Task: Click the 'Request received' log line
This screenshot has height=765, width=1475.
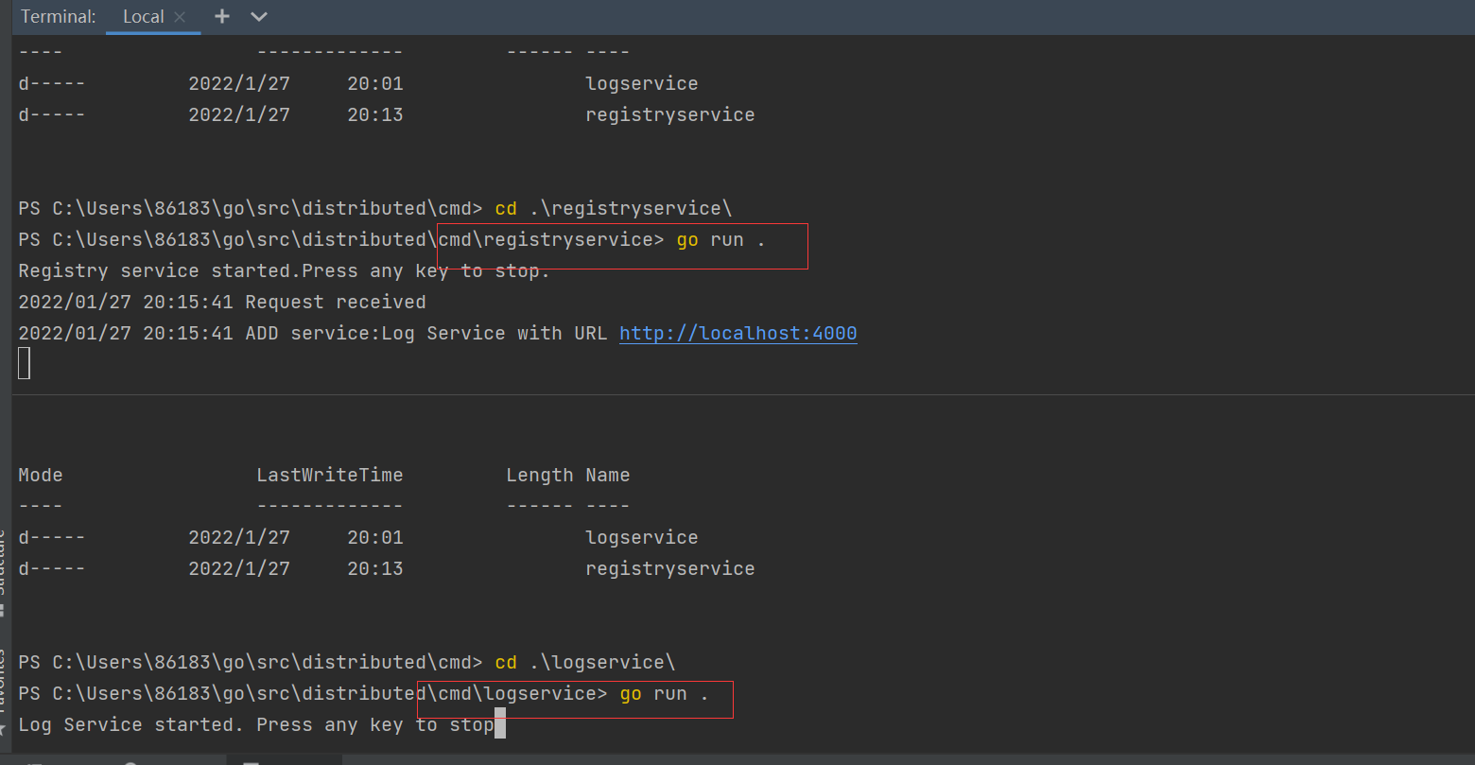Action: tap(336, 302)
